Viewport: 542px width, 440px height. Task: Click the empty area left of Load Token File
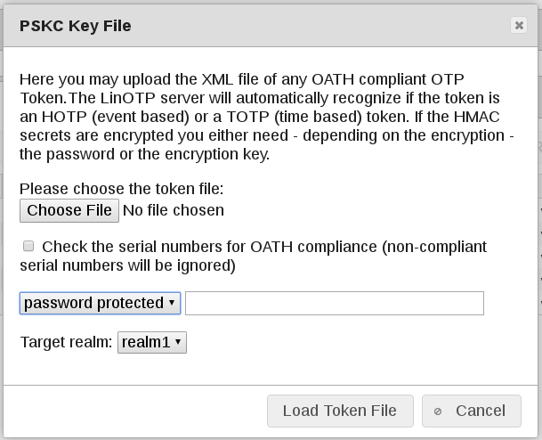[x=133, y=411]
